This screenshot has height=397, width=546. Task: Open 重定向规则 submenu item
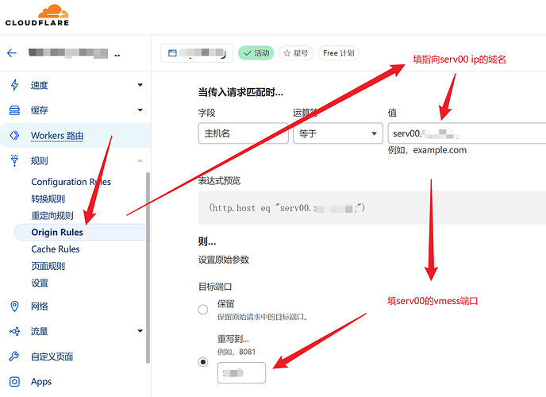pyautogui.click(x=52, y=215)
